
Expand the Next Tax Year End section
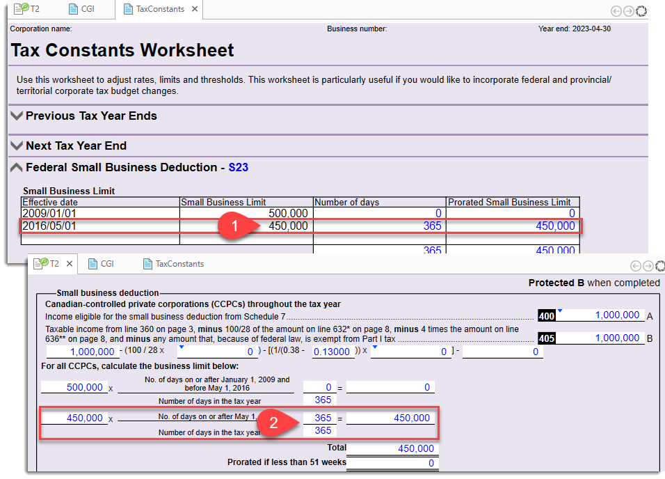[x=17, y=146]
